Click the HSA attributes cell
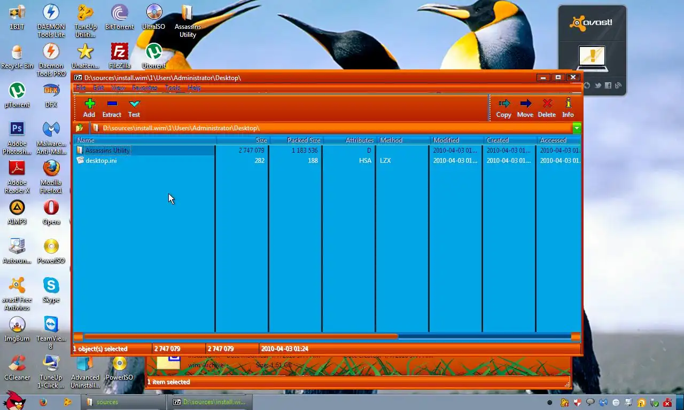 pos(365,160)
